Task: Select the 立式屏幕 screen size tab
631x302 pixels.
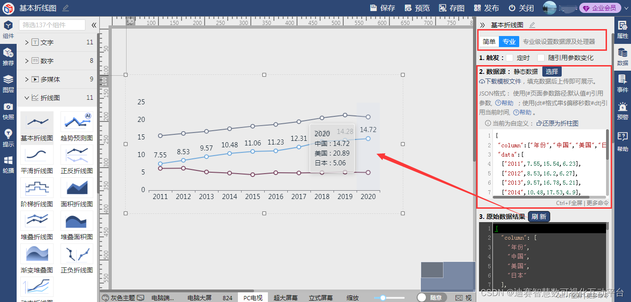Action: pyautogui.click(x=321, y=298)
